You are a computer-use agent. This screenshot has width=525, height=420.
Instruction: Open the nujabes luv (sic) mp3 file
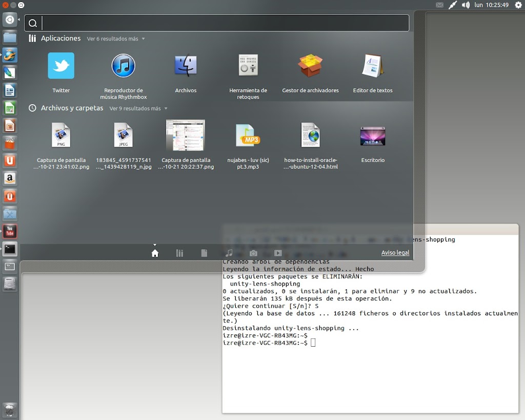[248, 136]
